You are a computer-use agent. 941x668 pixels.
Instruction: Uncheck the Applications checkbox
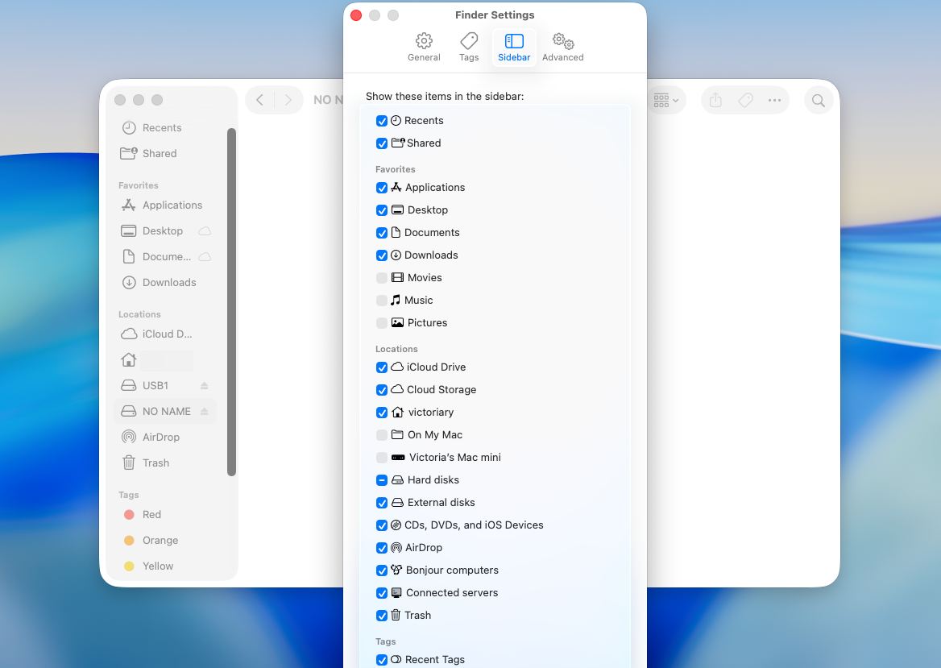(x=382, y=188)
